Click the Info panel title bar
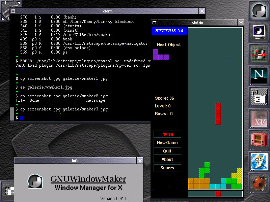 tap(75, 161)
